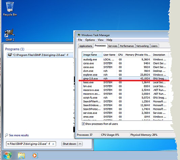Image resolution: width=180 pixels, height=160 pixels.
Task: Toggle Show processes from all users
Action: 83,124
